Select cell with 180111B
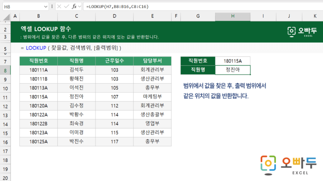The width and height of the screenshot is (323, 181). click(x=39, y=79)
